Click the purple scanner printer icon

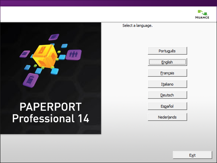click(x=30, y=79)
